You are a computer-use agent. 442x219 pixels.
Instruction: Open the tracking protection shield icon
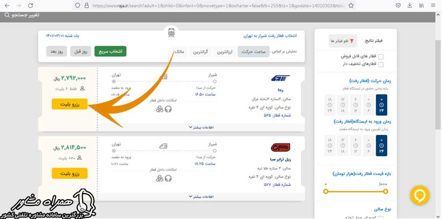(x=78, y=5)
